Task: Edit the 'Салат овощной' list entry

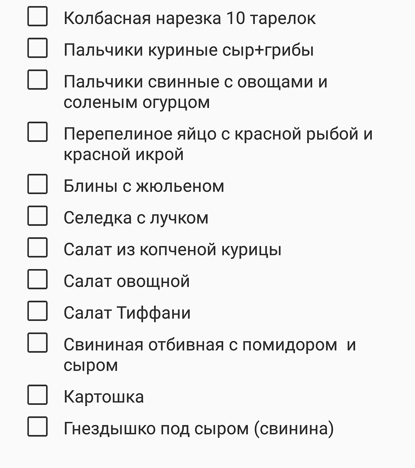Action: 127,281
